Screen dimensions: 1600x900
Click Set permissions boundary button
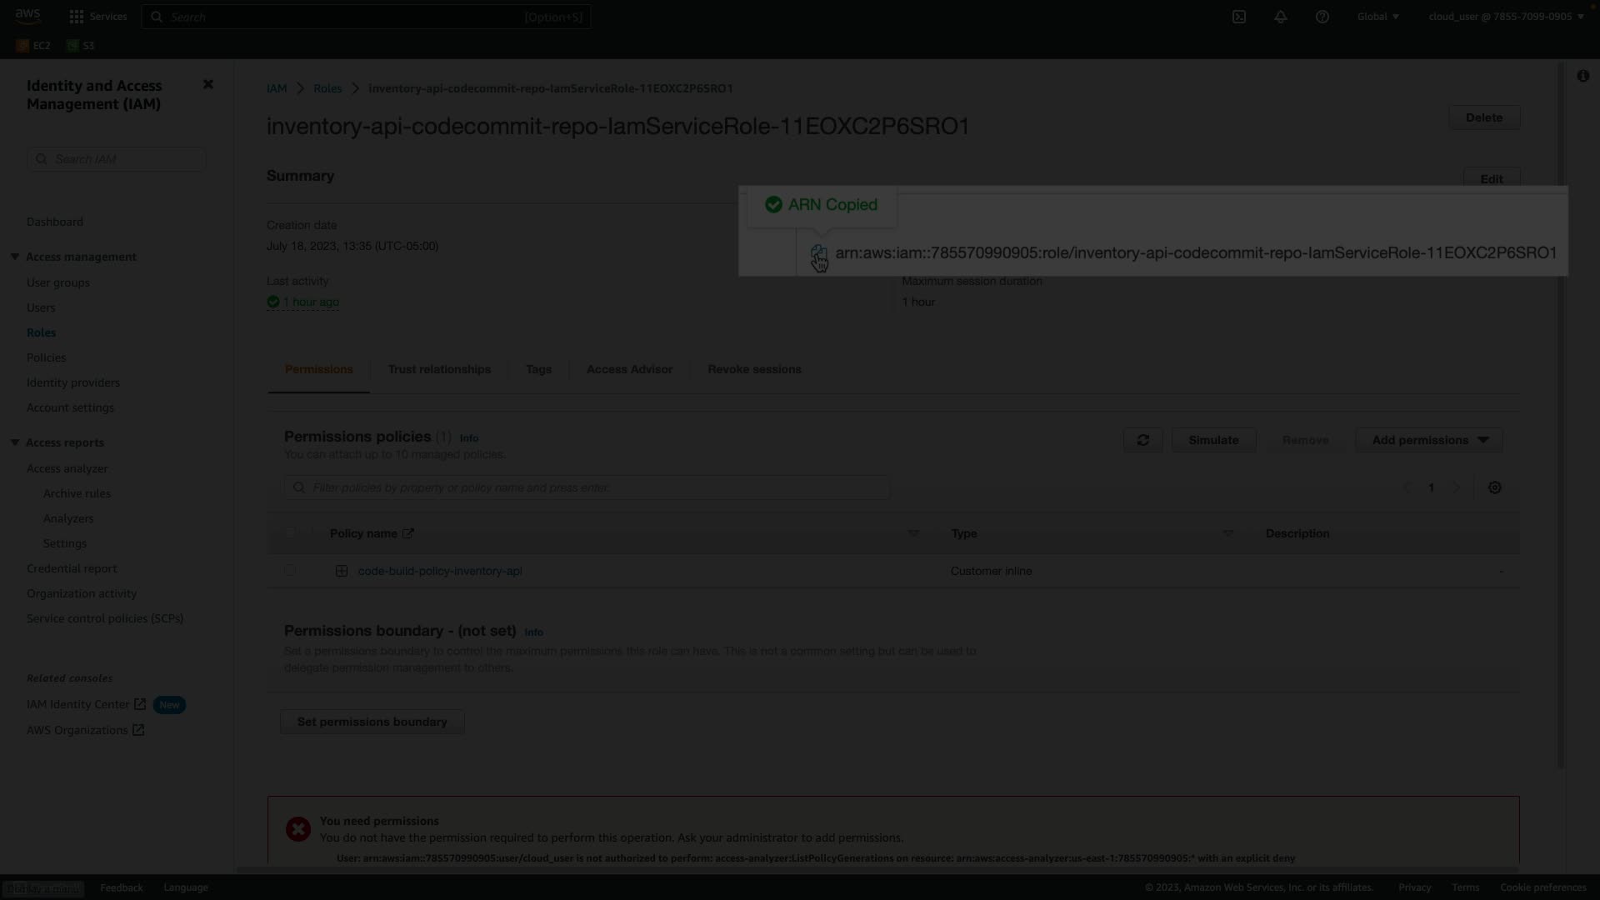tap(372, 722)
